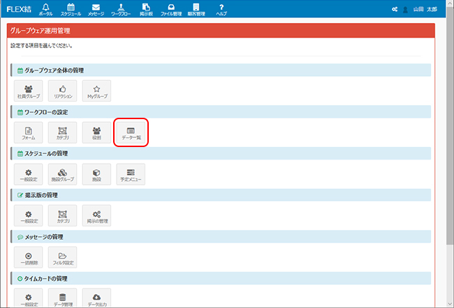Click the user name 山田 太郎
The height and width of the screenshot is (308, 454).
pos(425,9)
